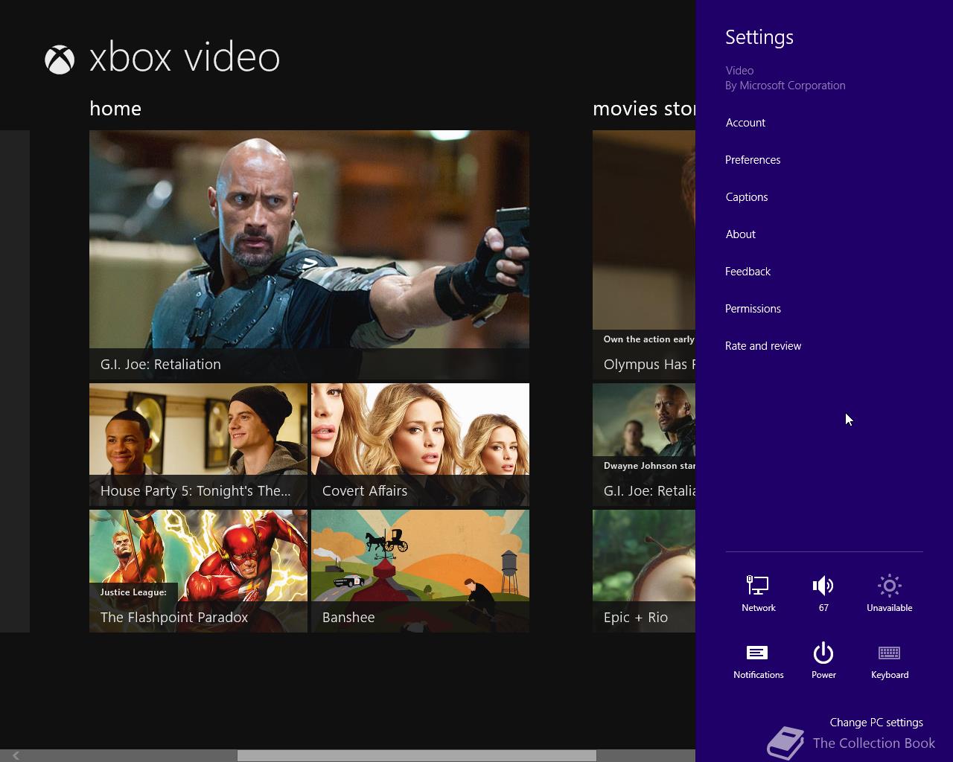953x762 pixels.
Task: Click the 'xbox video' title text
Action: coord(185,57)
